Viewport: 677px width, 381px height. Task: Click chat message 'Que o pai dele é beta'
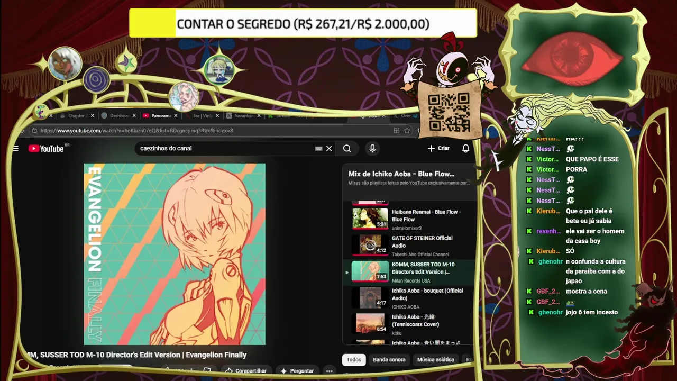pos(589,216)
